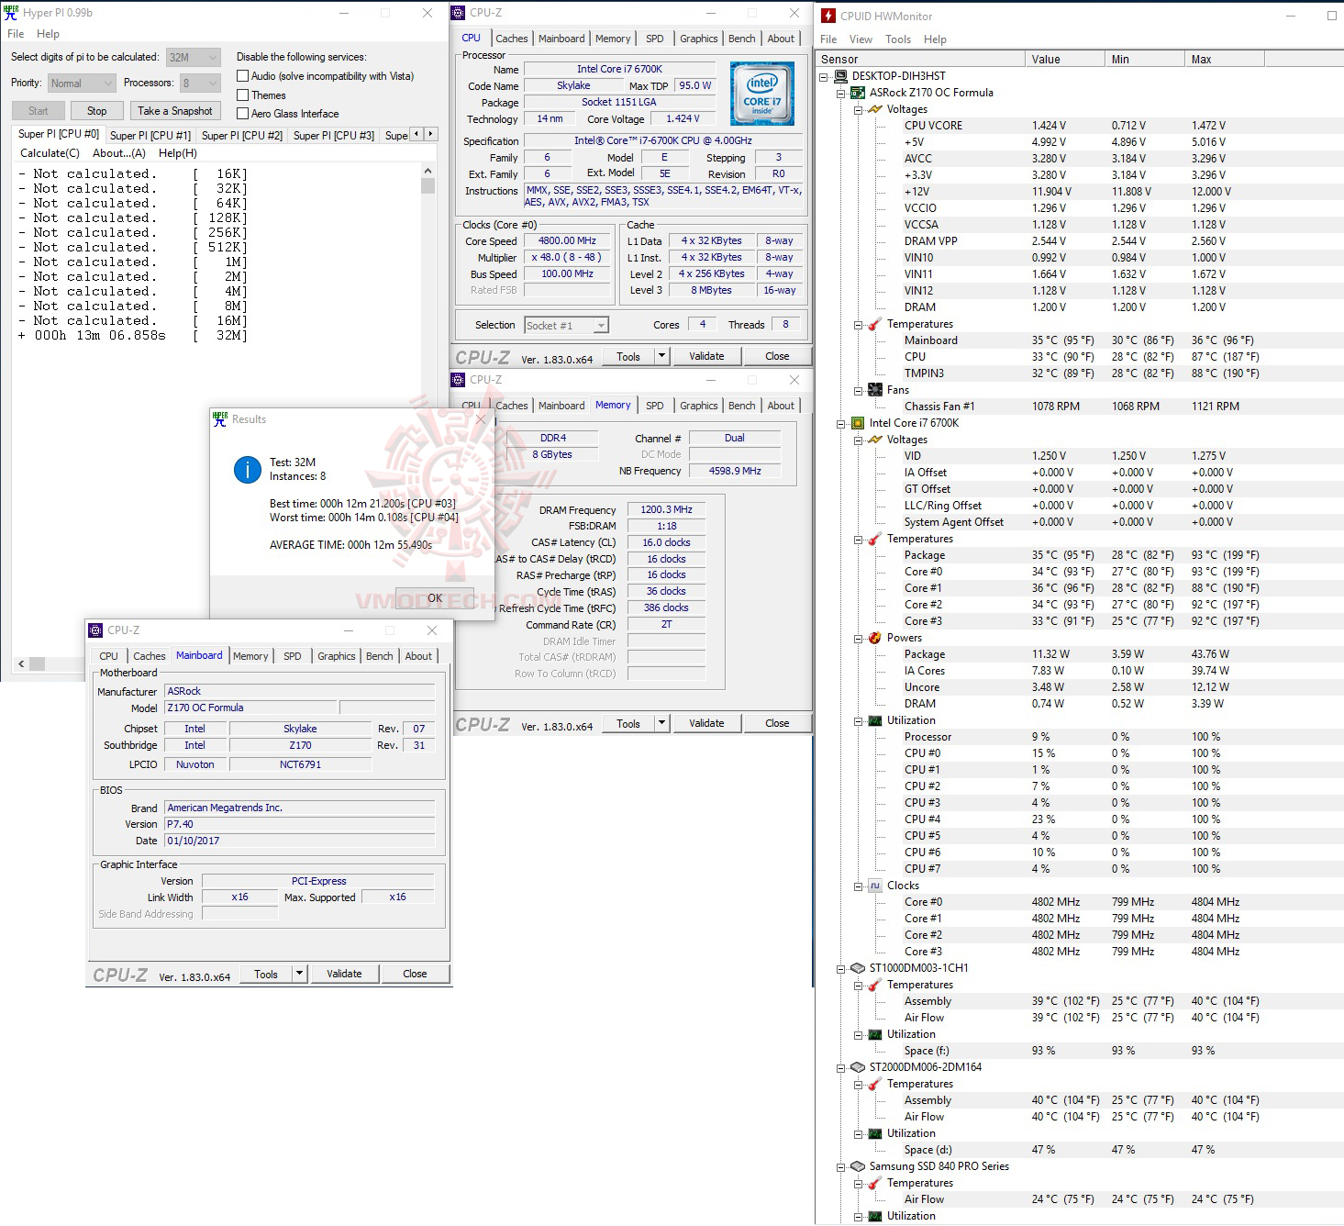Click the Powers flame icon
Viewport: 1344px width, 1226px height.
[x=875, y=638]
